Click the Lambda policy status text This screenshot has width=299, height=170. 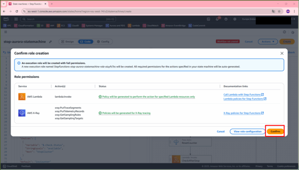[149, 97]
